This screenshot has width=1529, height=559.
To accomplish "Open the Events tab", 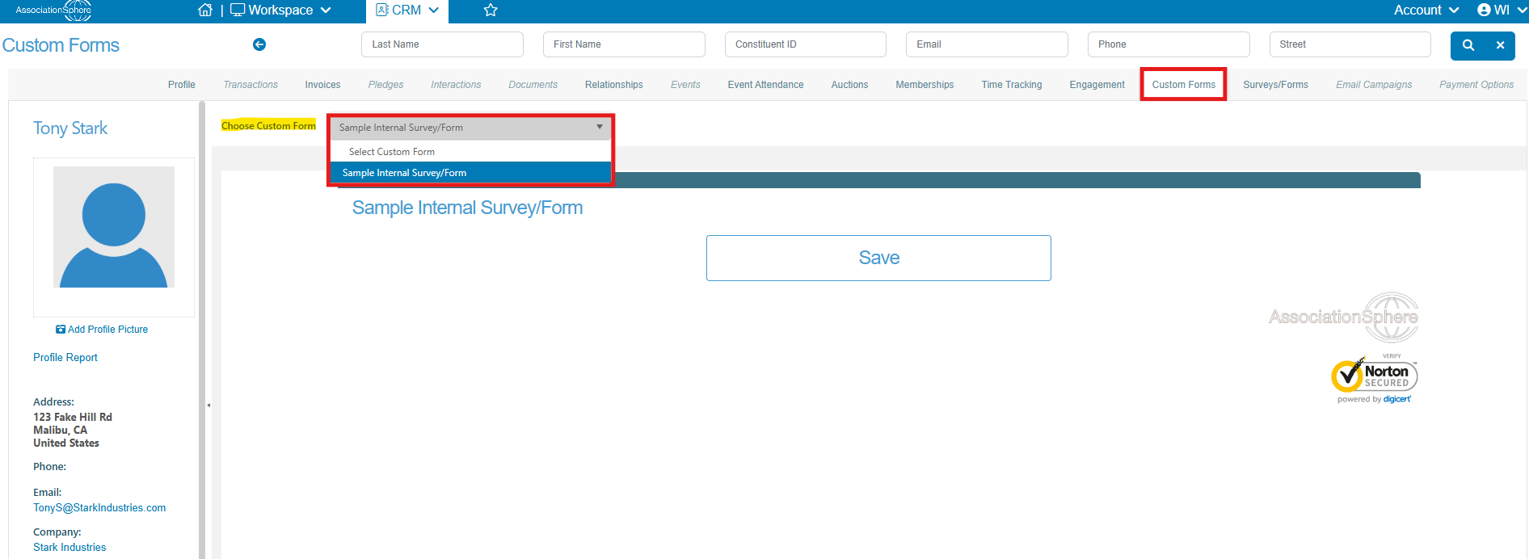I will tap(685, 85).
